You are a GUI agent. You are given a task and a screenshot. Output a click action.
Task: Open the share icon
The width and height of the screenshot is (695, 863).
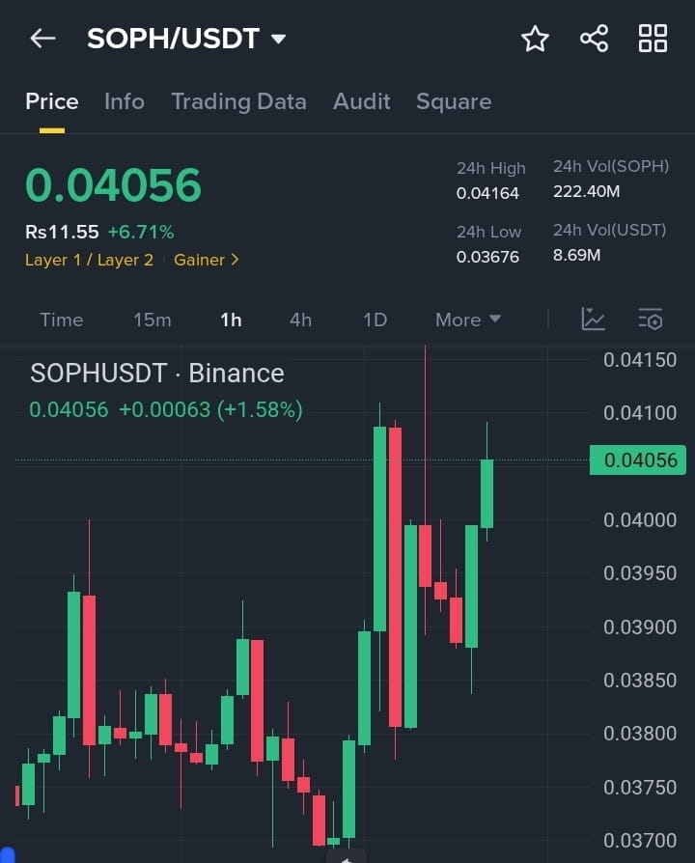pyautogui.click(x=595, y=39)
